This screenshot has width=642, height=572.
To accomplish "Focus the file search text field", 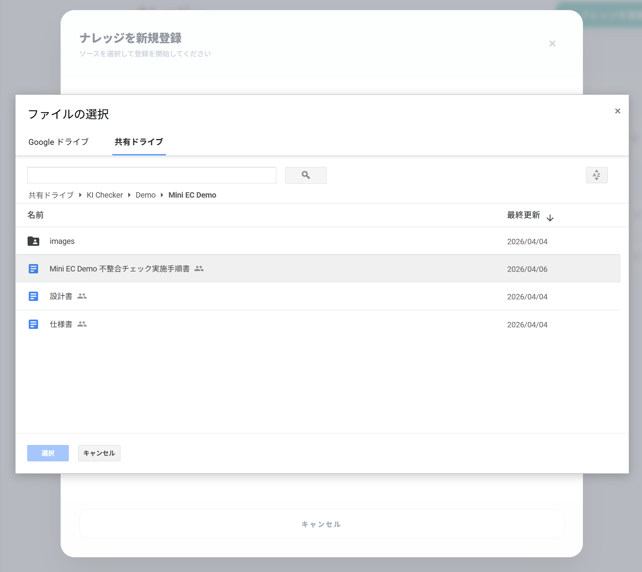I will [x=152, y=175].
